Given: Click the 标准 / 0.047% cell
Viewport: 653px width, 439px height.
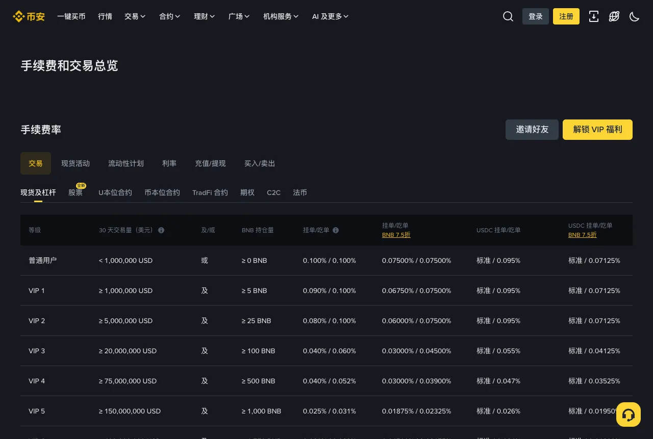Looking at the screenshot, I should pyautogui.click(x=498, y=381).
